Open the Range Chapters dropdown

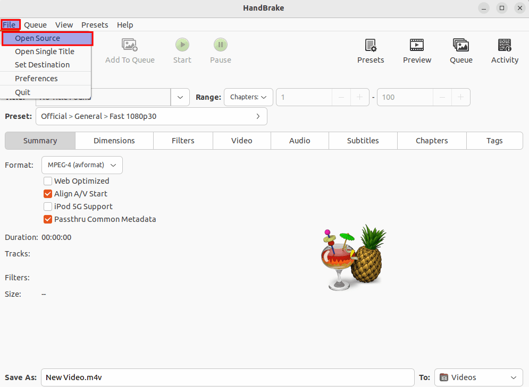click(x=248, y=97)
